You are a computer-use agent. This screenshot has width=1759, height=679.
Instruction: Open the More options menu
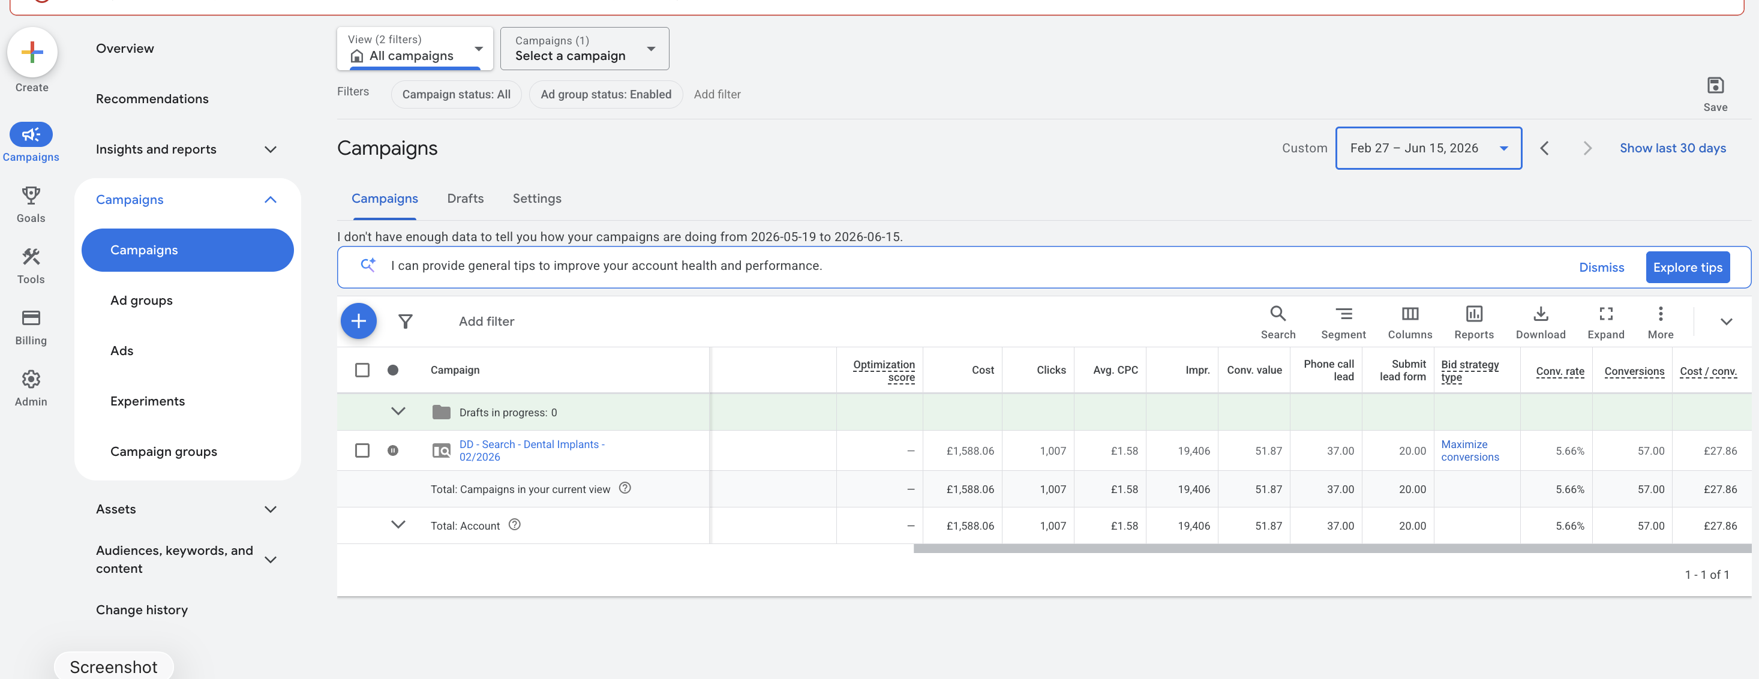coord(1660,322)
